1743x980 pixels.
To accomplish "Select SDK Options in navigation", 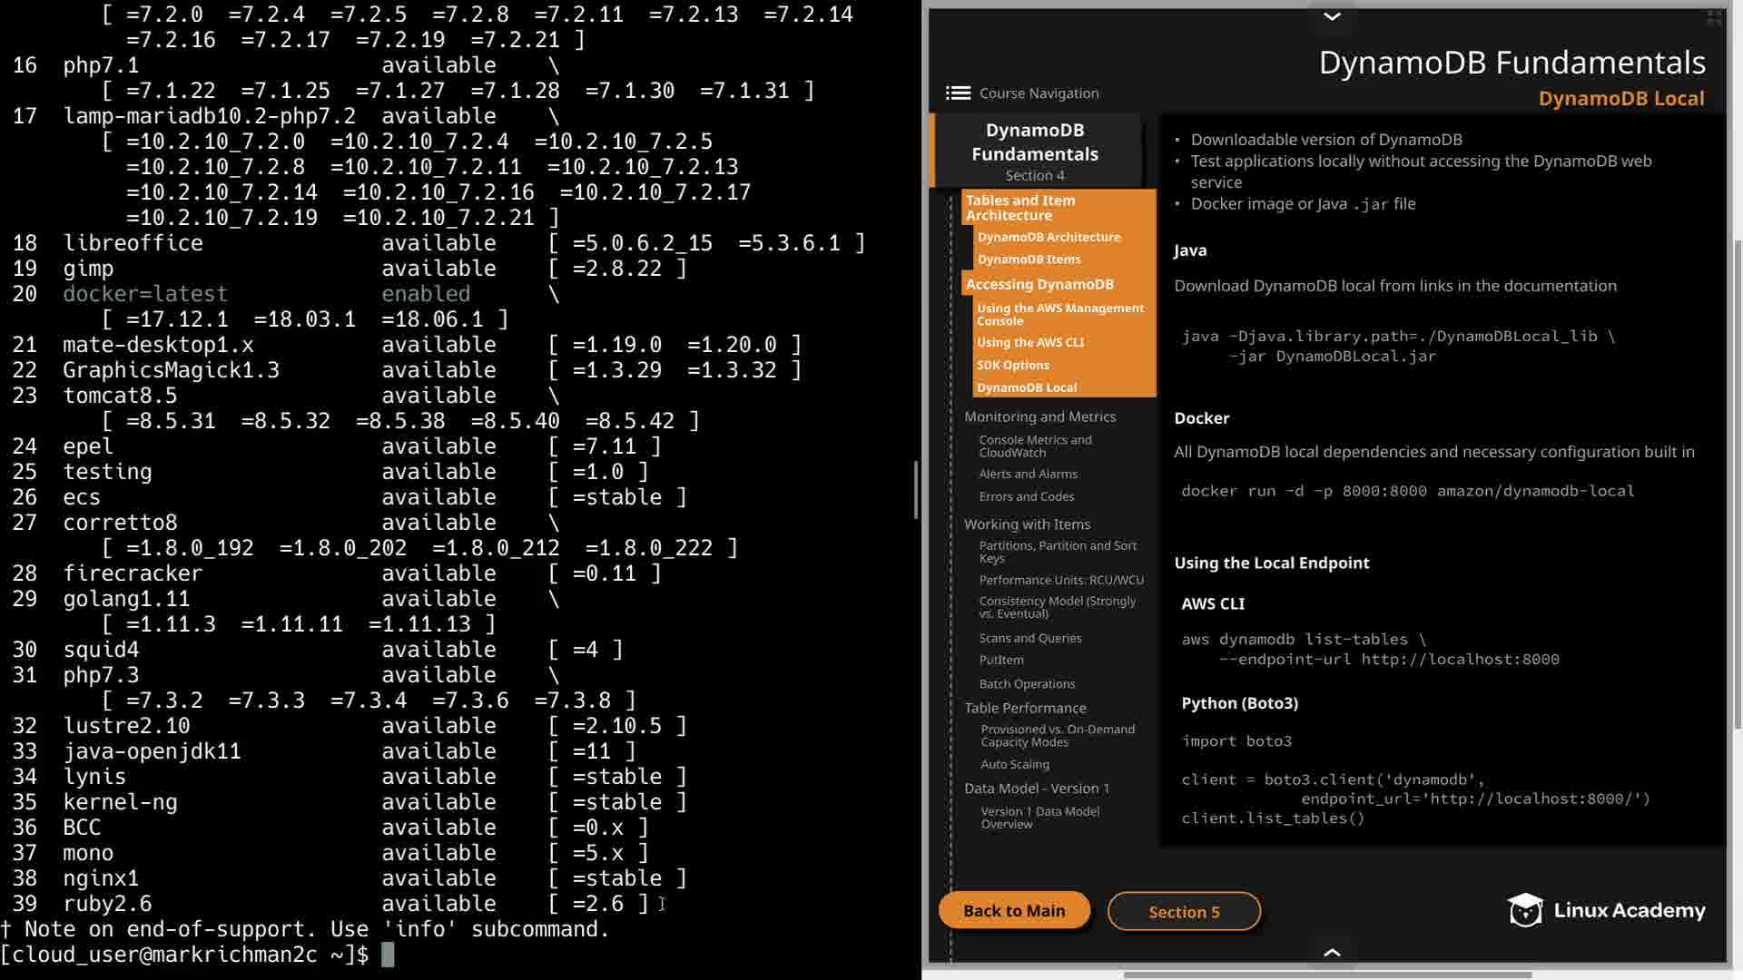I will point(1013,365).
